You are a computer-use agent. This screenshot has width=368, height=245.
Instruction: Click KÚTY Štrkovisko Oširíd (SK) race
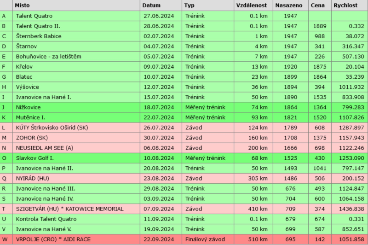[51, 127]
